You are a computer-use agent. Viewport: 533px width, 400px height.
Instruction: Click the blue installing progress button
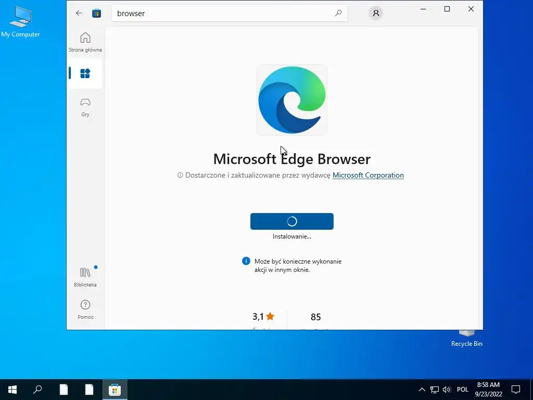click(x=292, y=221)
